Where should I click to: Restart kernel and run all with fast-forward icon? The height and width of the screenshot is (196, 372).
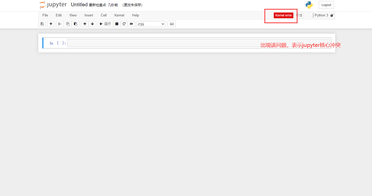[x=132, y=24]
